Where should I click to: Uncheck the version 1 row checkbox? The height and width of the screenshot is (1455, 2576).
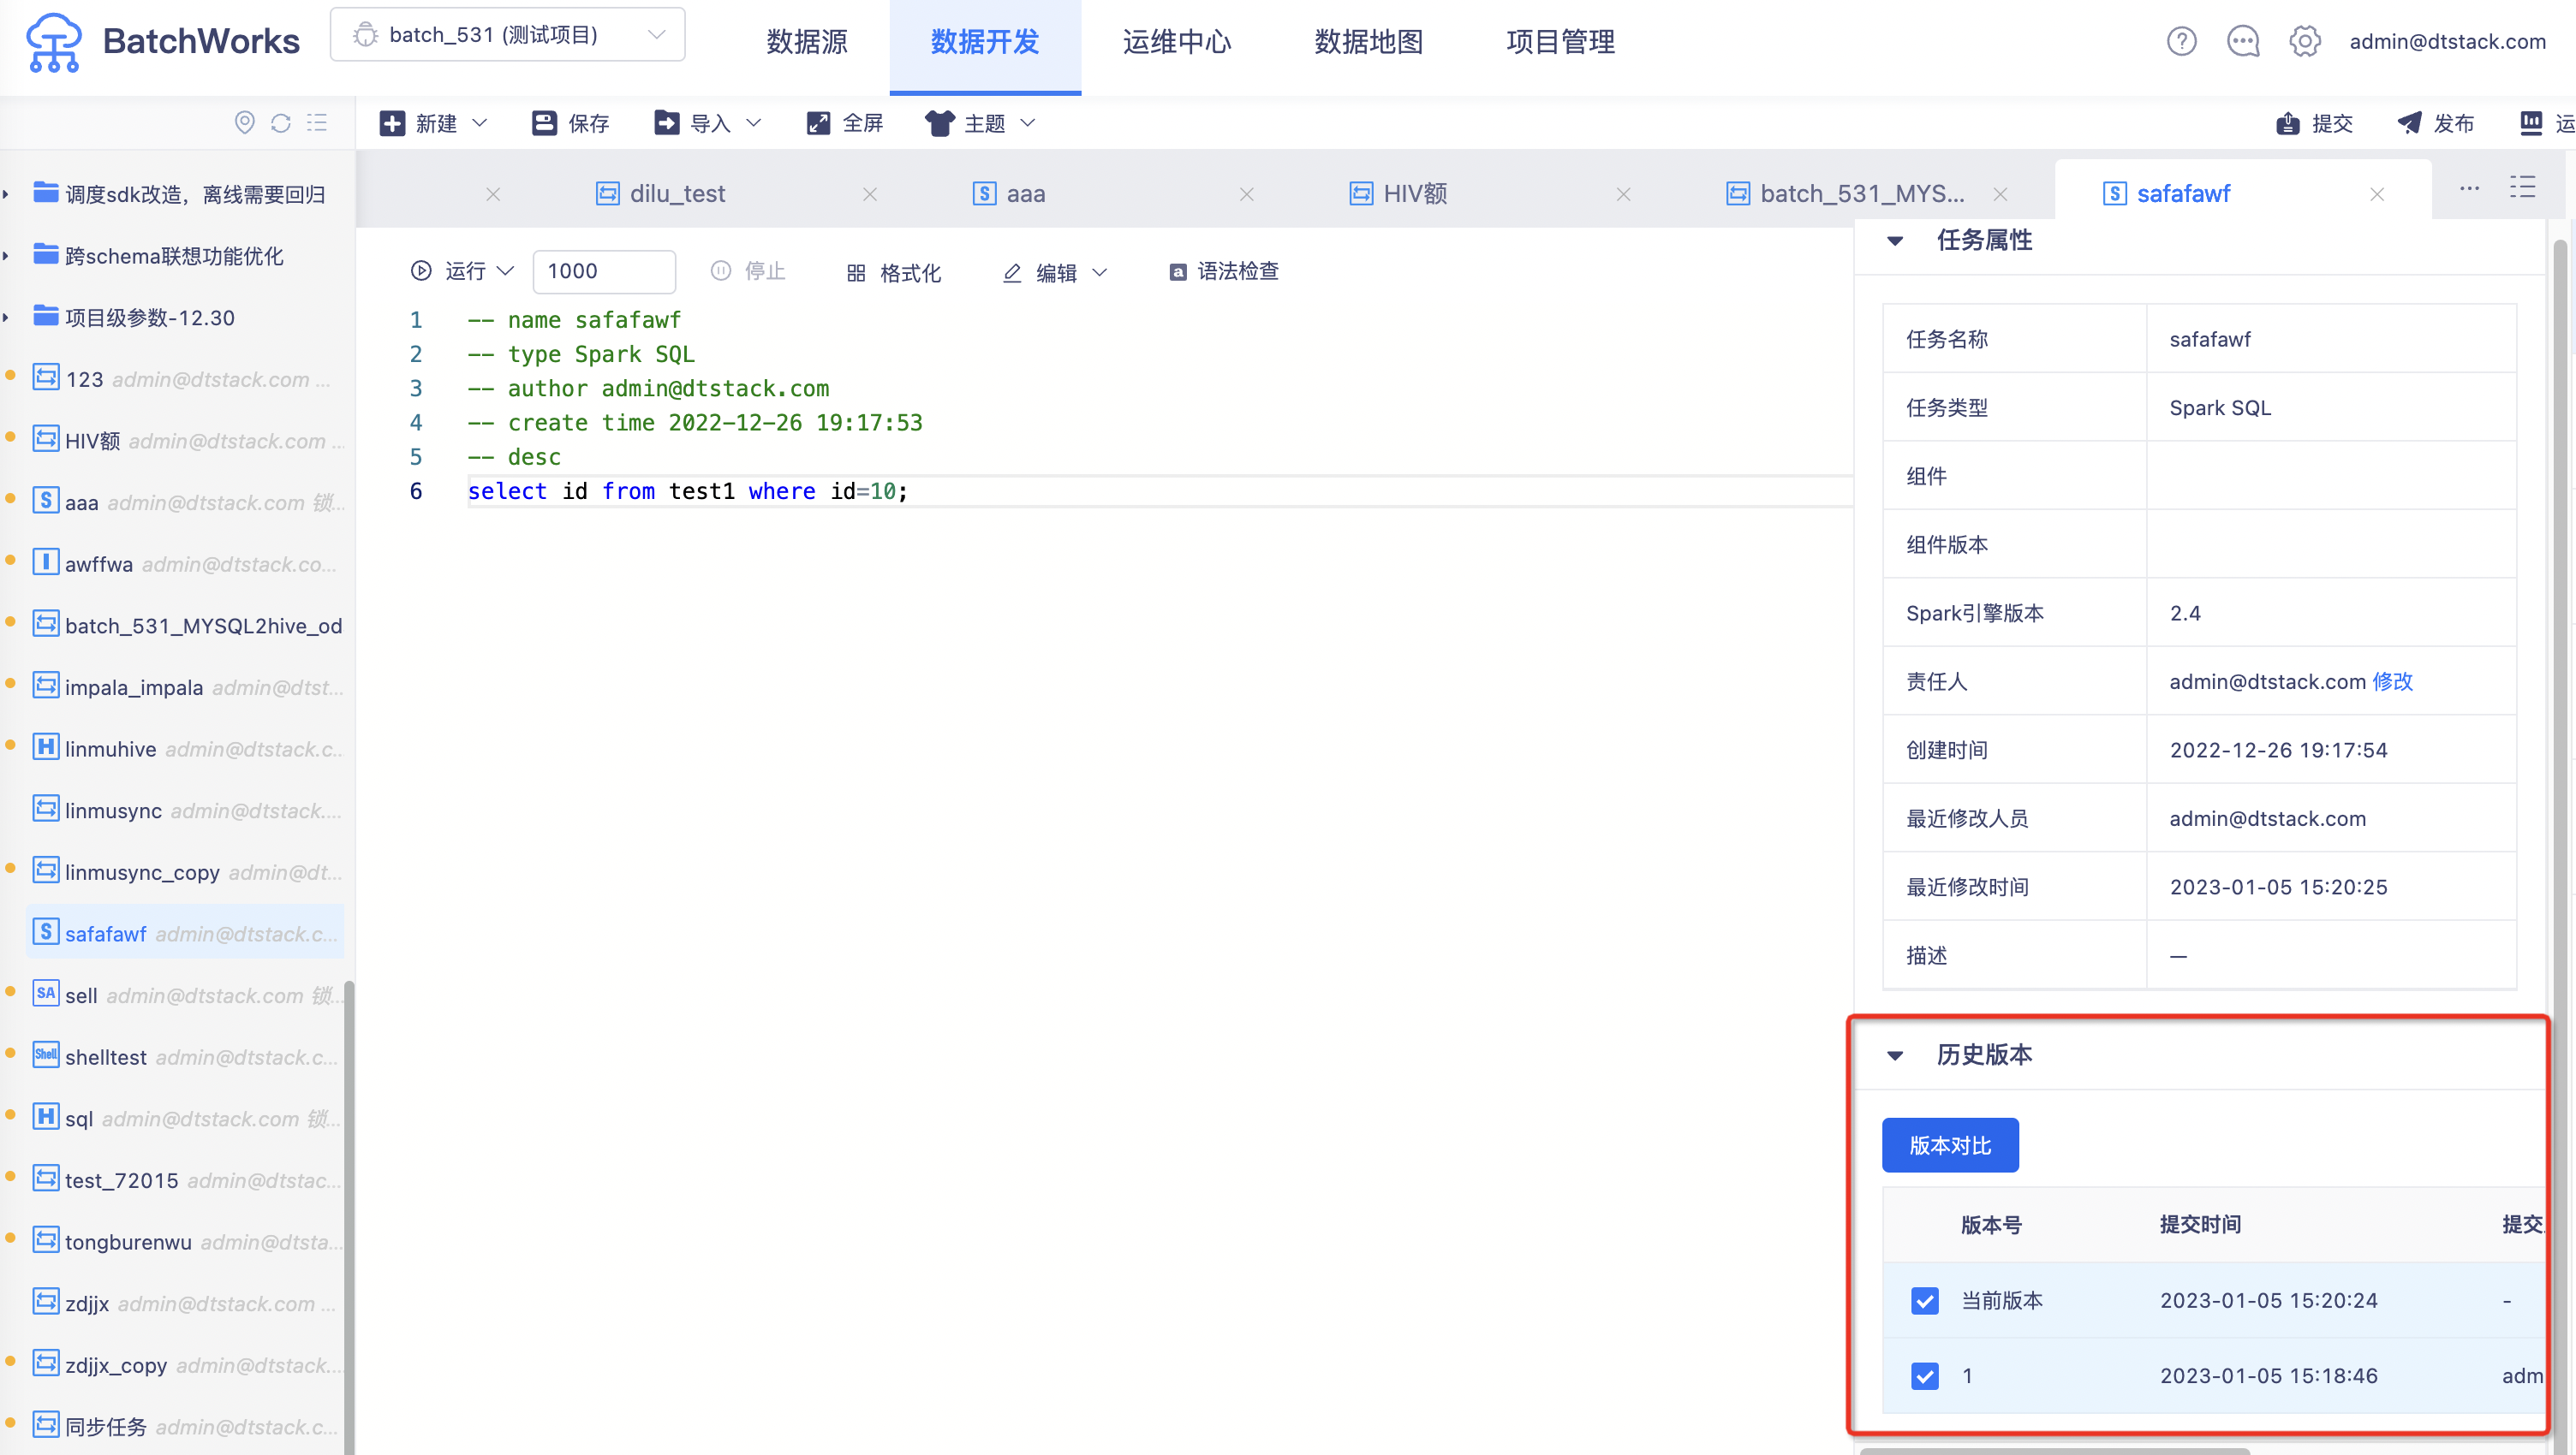pyautogui.click(x=1924, y=1376)
